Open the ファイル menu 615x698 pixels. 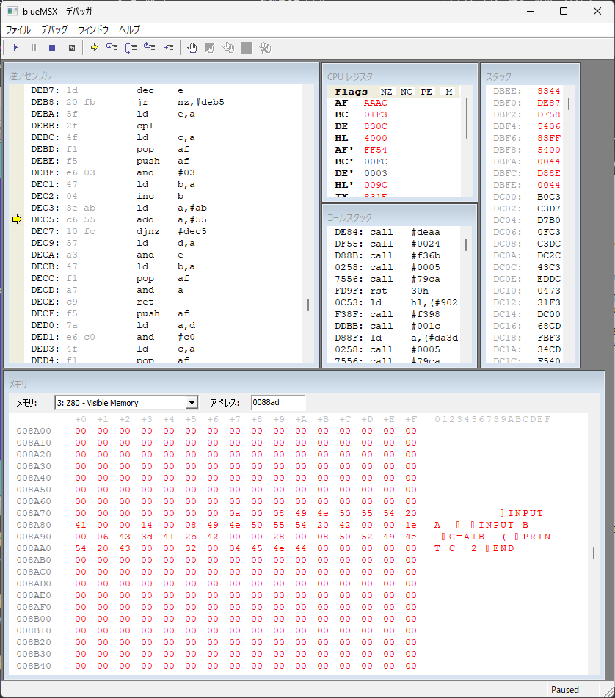tap(18, 30)
